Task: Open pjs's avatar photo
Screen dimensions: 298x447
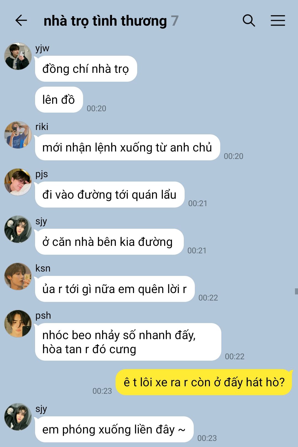Action: point(18,182)
